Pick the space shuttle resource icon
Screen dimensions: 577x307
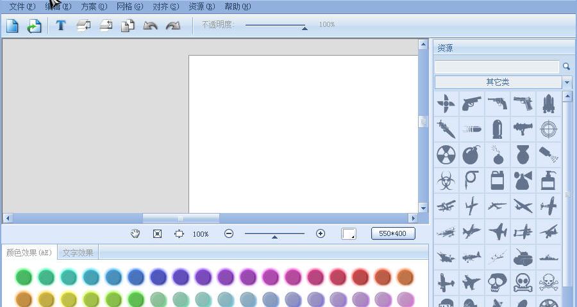point(549,103)
